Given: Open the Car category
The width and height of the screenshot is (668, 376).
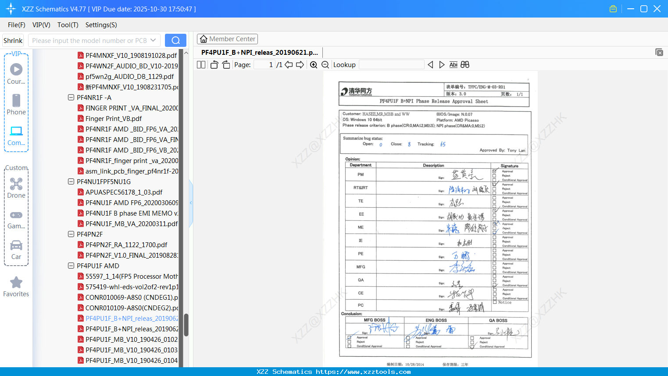Looking at the screenshot, I should pos(16,249).
